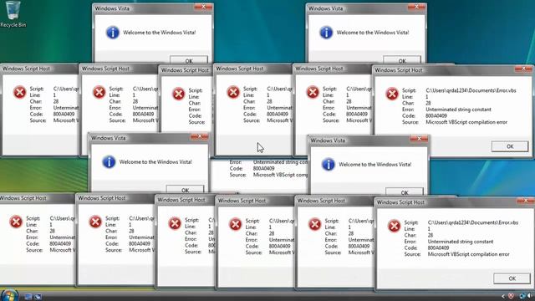Click 'Welcome to the Windows Vista!' in middle-right dialog
This screenshot has height=301, width=535.
tap(375, 164)
